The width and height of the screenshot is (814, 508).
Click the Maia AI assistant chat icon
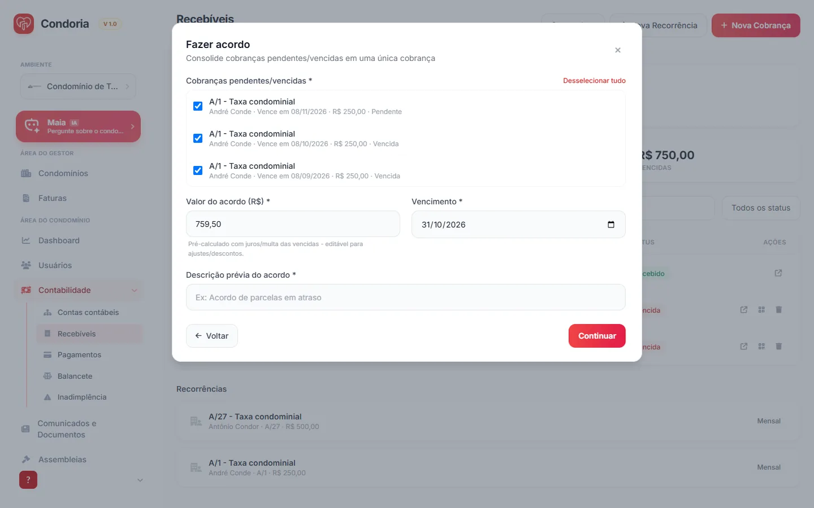[32, 126]
